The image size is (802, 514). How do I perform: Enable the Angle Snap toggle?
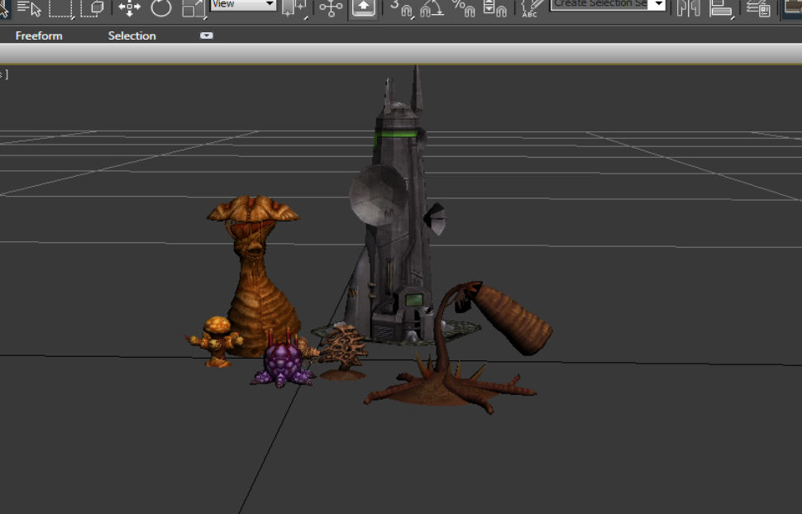pyautogui.click(x=432, y=8)
